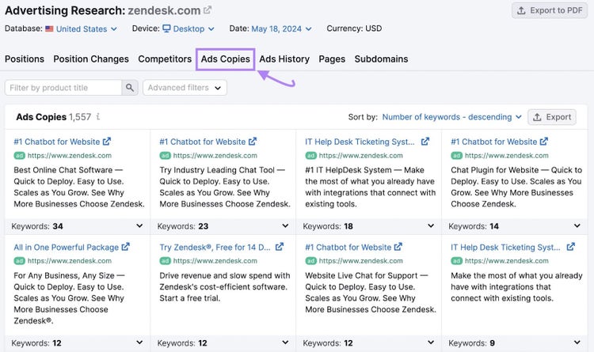The height and width of the screenshot is (352, 594).
Task: Open zendesk.com external link icon in title
Action: [x=208, y=10]
